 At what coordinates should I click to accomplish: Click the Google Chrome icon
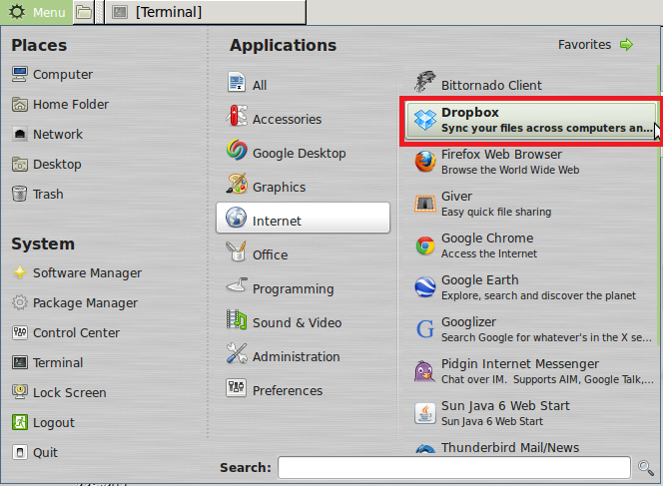coord(425,245)
